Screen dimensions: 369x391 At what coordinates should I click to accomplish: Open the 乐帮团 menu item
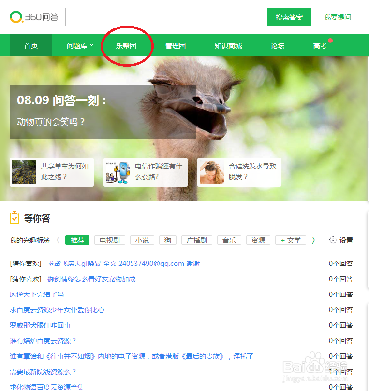[126, 46]
